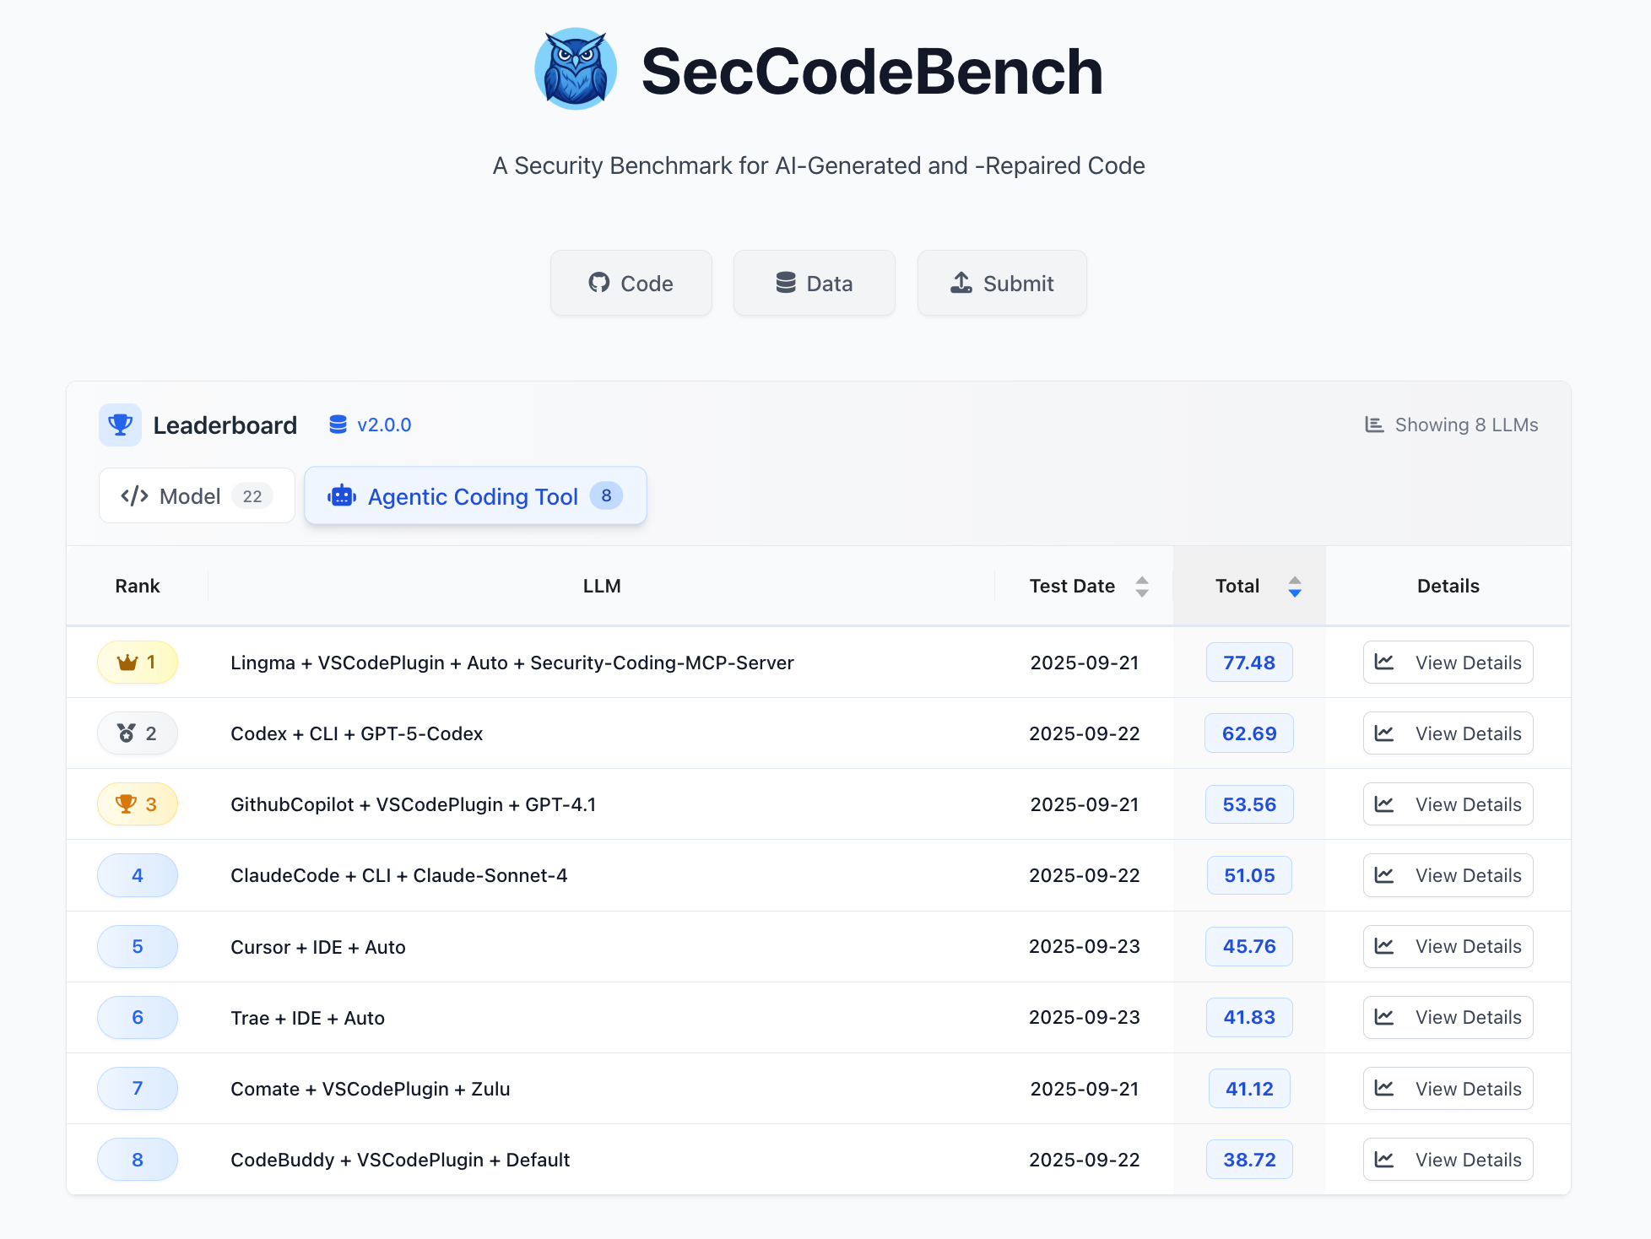Viewport: 1651px width, 1239px height.
Task: Switch to the Model tab
Action: pyautogui.click(x=197, y=496)
